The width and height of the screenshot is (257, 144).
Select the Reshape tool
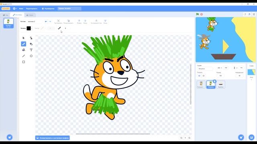pyautogui.click(x=31, y=38)
